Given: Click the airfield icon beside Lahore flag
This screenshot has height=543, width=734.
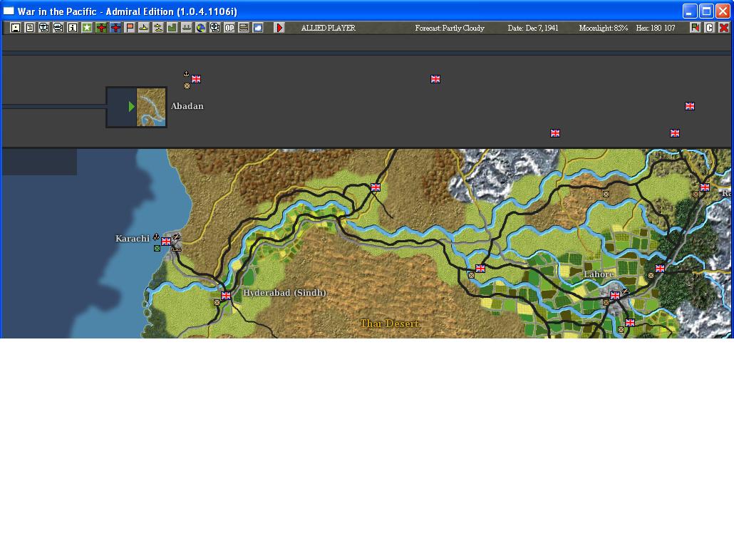Looking at the screenshot, I should [626, 291].
